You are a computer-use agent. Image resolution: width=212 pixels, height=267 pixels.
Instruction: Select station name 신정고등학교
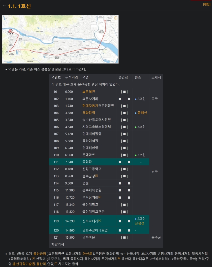tap(92, 169)
